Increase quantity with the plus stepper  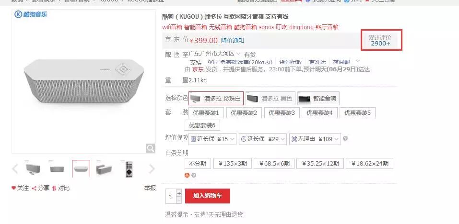click(x=179, y=193)
